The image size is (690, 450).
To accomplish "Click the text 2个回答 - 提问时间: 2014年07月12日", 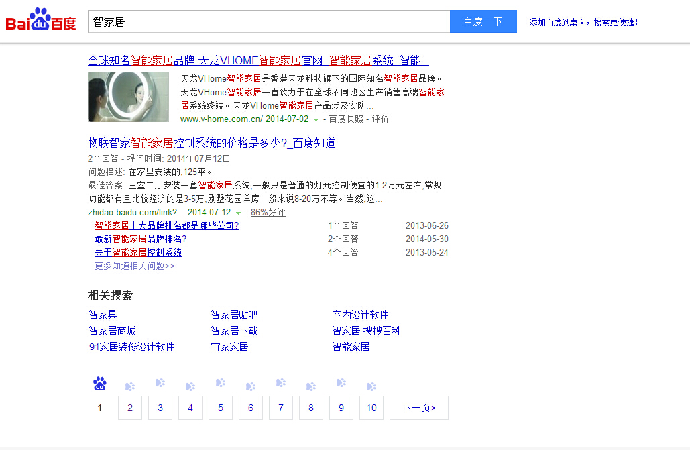I will [159, 158].
